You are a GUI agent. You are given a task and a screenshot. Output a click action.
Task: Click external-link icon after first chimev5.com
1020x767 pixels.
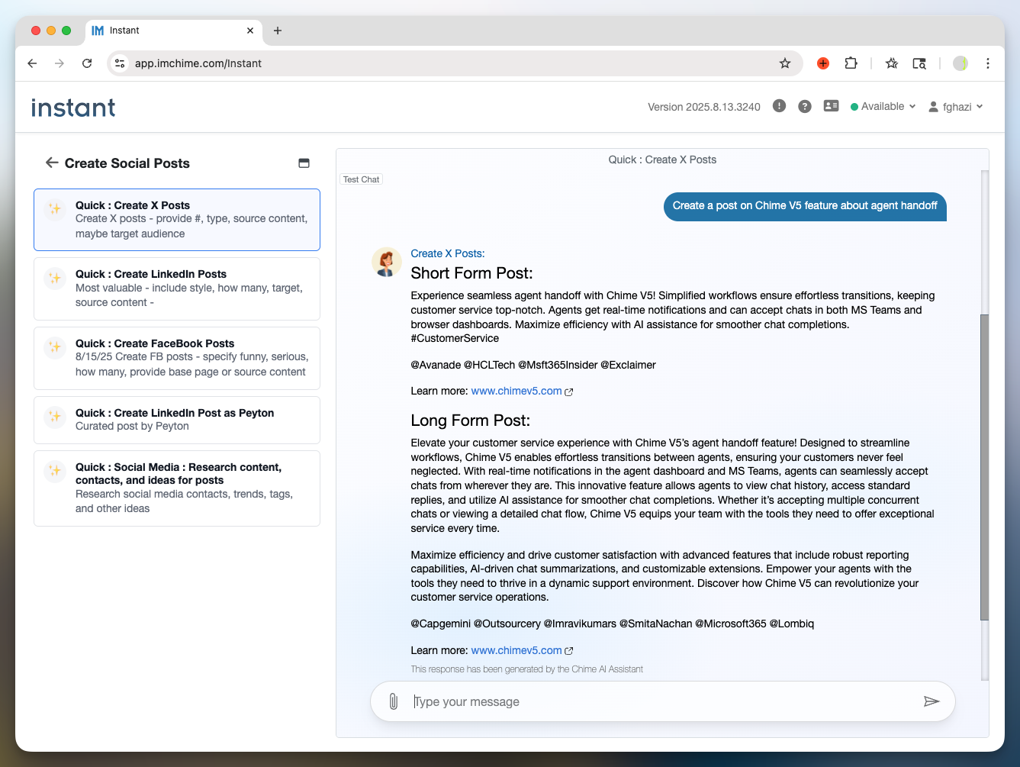568,392
